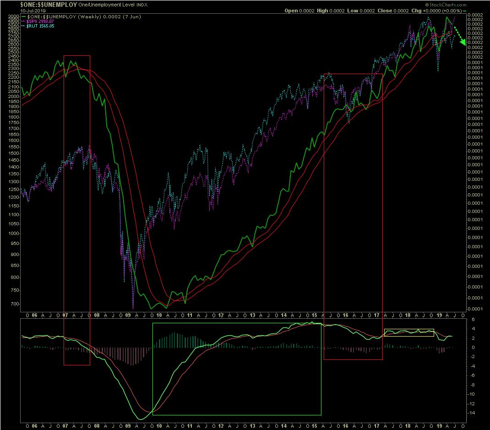
Task: Click year 09 on main chart time axis
Action: coord(128,316)
